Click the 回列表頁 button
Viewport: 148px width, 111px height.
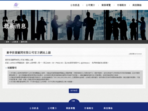74,91
